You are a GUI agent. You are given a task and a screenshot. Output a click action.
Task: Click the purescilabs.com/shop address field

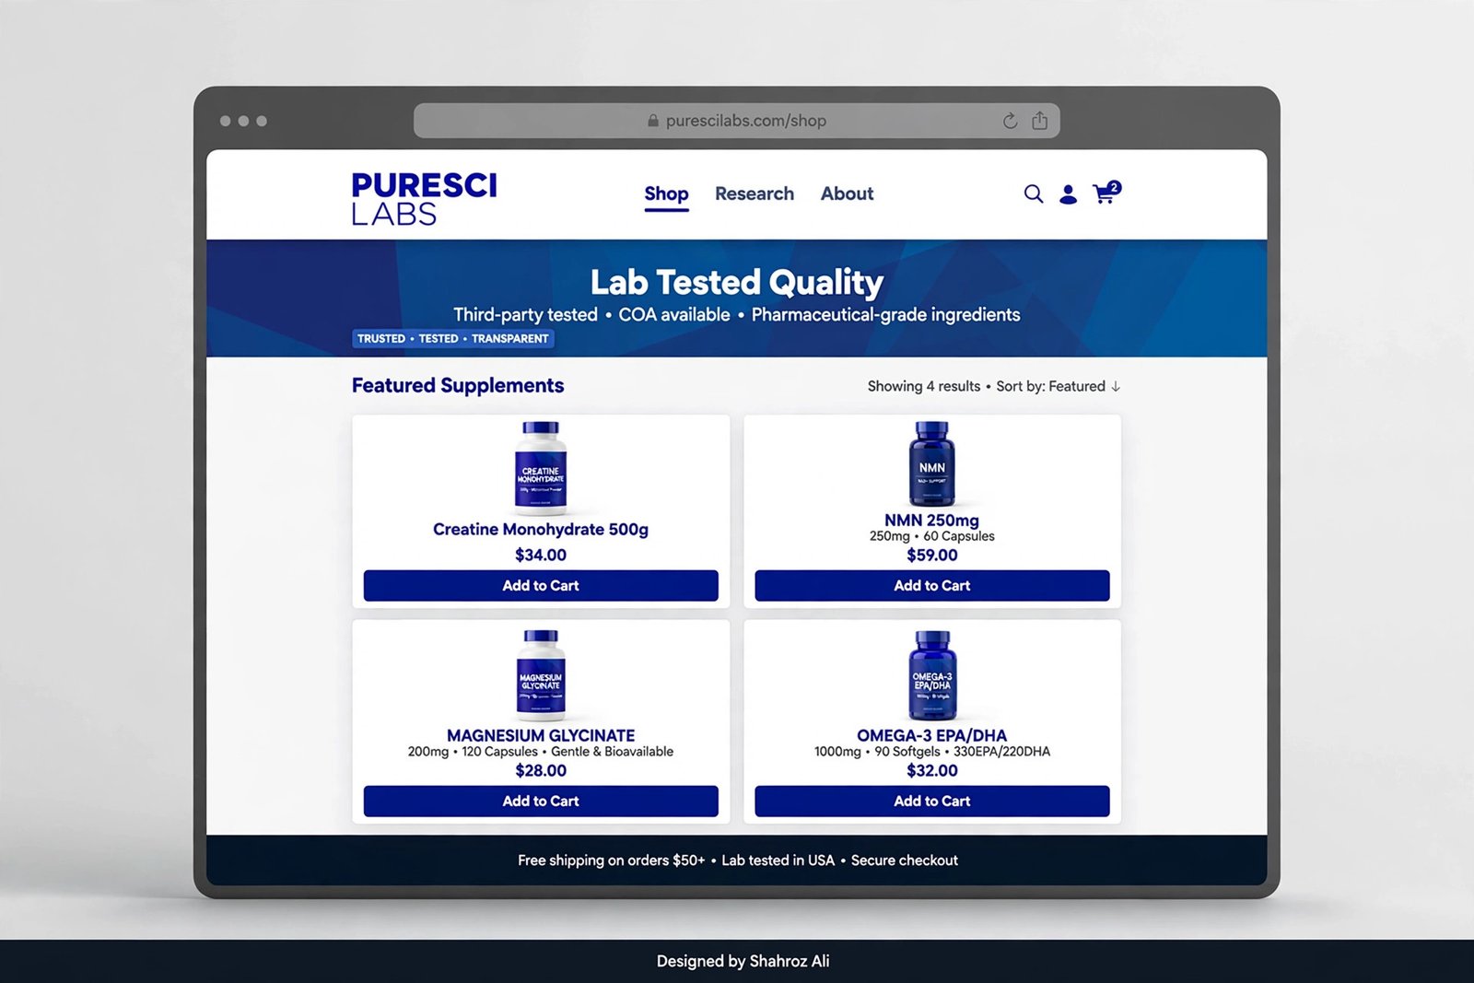[737, 121]
